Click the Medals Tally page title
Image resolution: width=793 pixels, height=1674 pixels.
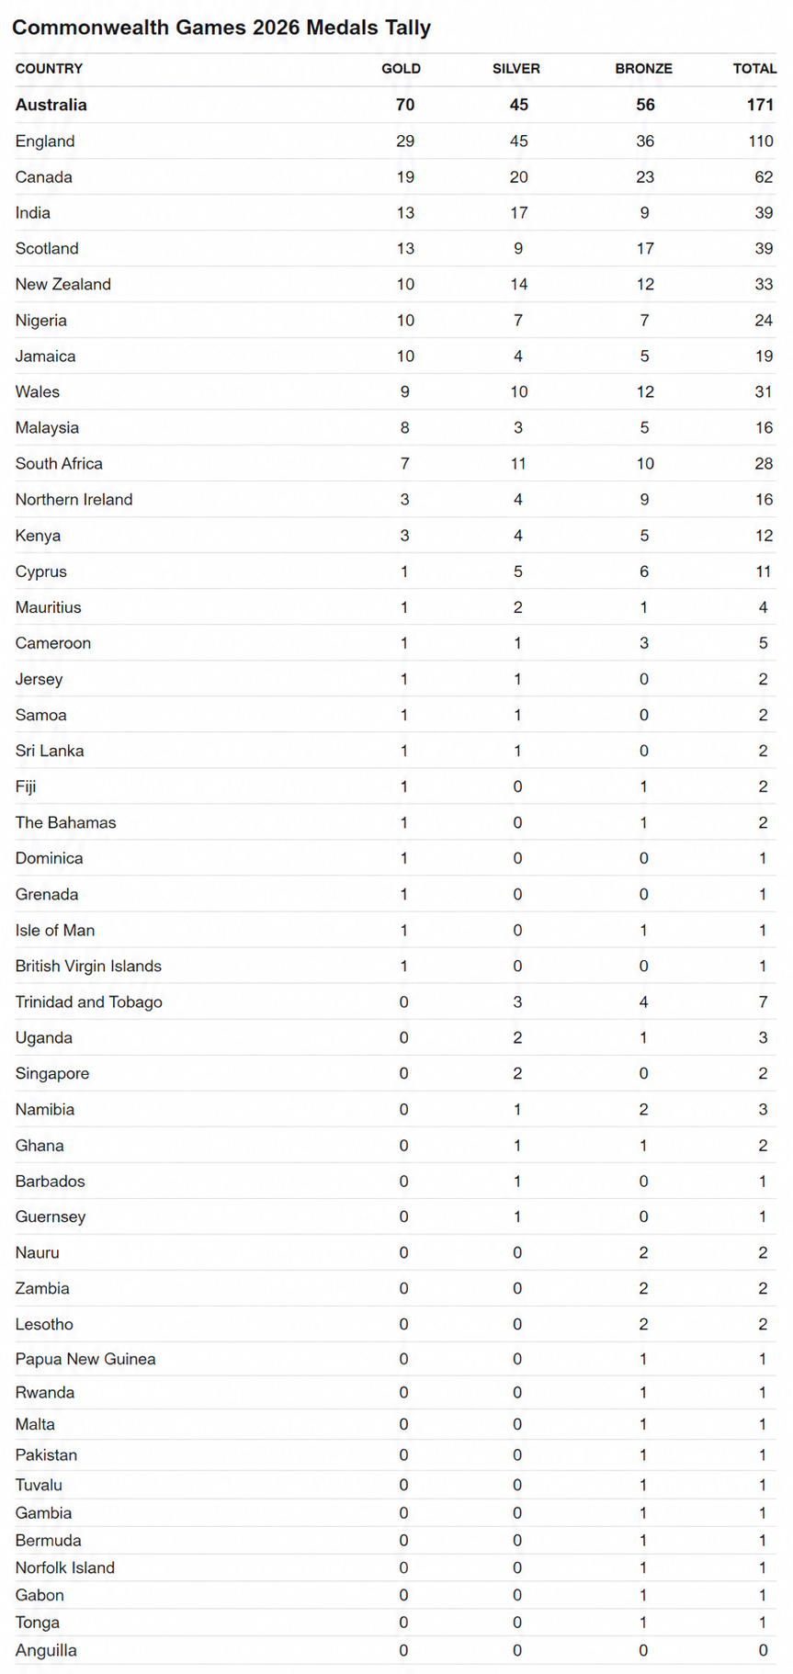[x=221, y=28]
